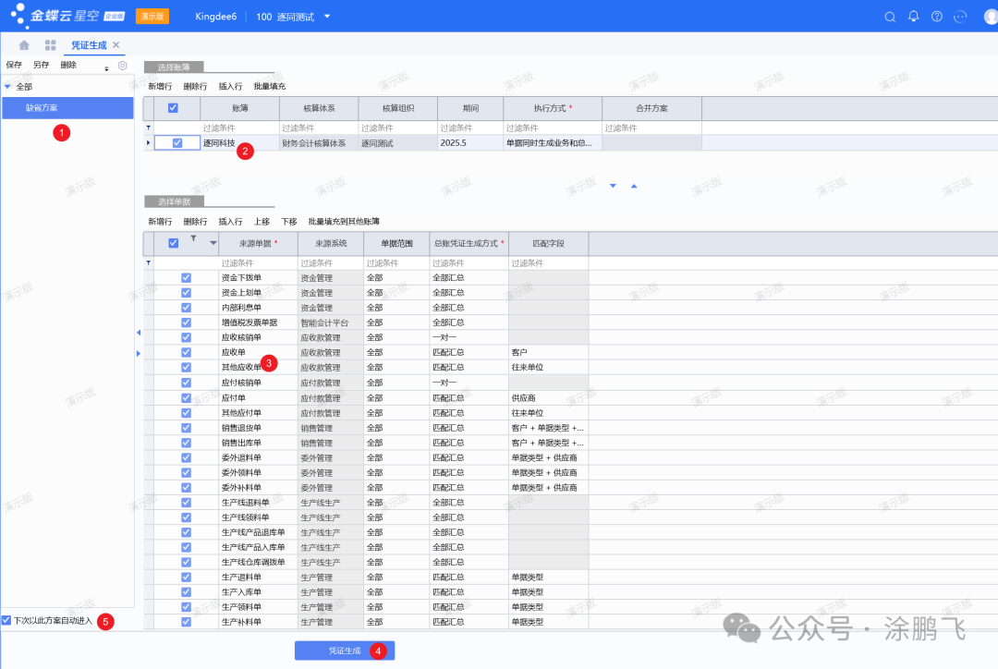Open the app grid menu icon
The image size is (998, 669).
coord(51,45)
